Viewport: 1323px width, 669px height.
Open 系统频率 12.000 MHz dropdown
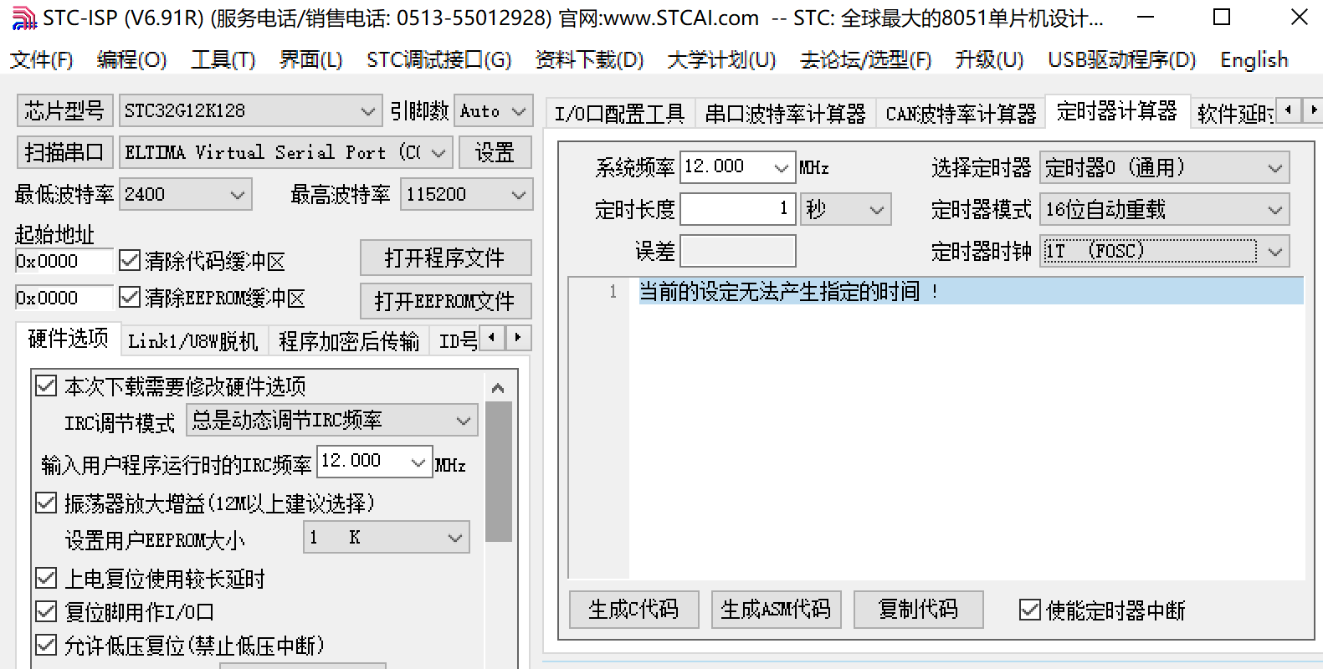point(737,166)
